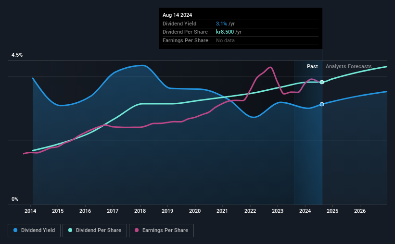Toggle the Earnings Per Share legend button

point(161,231)
